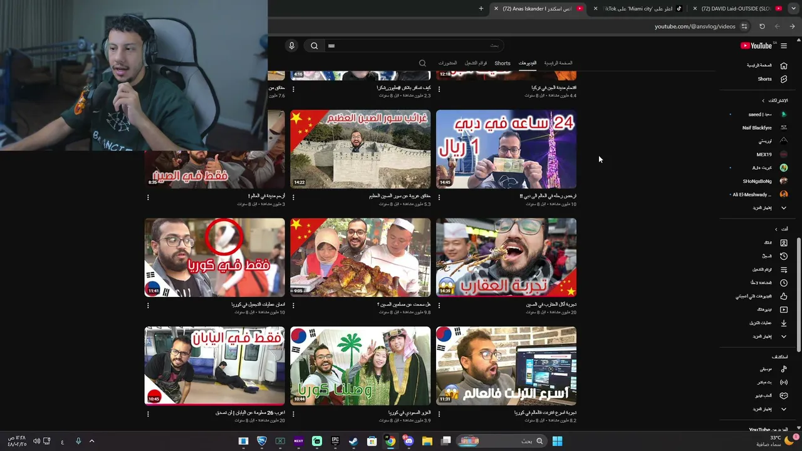Click the YouTube search magnifier button
This screenshot has height=451, width=802.
click(x=315, y=46)
